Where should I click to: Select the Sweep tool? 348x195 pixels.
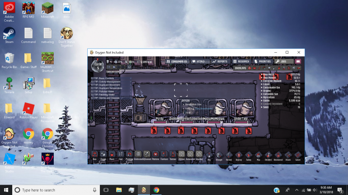[x=249, y=156]
